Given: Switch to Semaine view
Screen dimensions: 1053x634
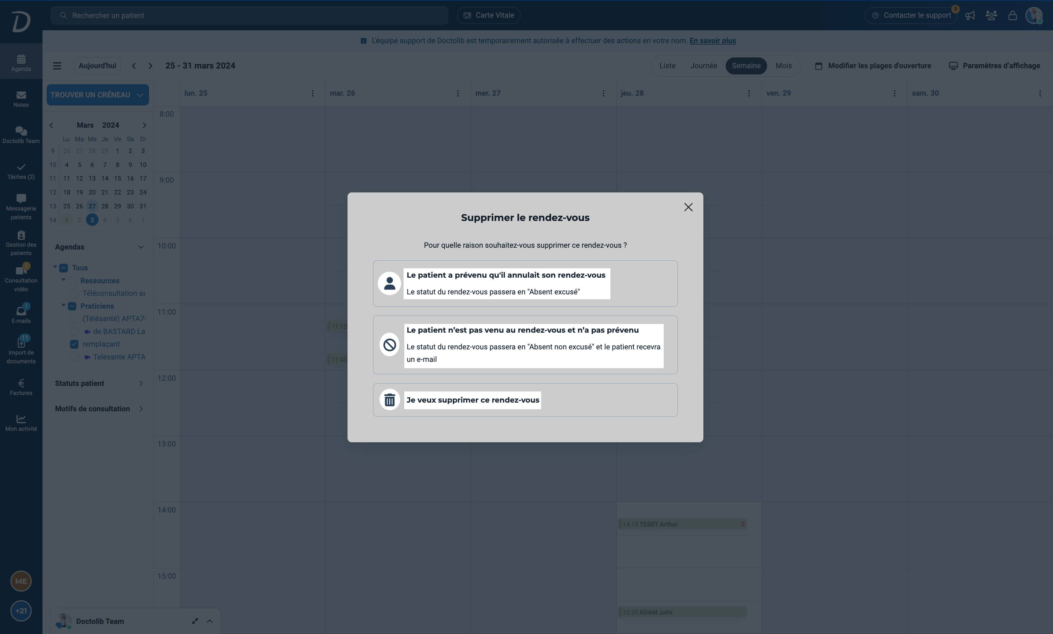Looking at the screenshot, I should [746, 66].
